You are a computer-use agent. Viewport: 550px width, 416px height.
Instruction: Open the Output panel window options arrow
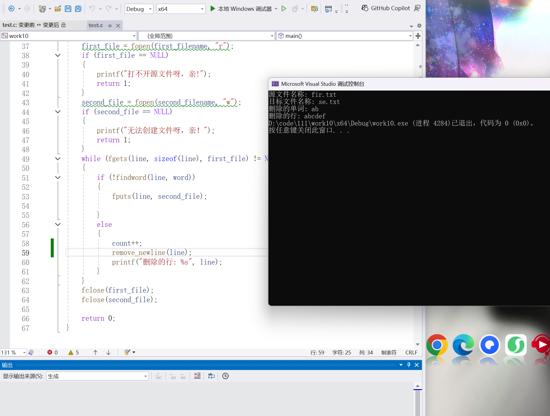coord(401,365)
